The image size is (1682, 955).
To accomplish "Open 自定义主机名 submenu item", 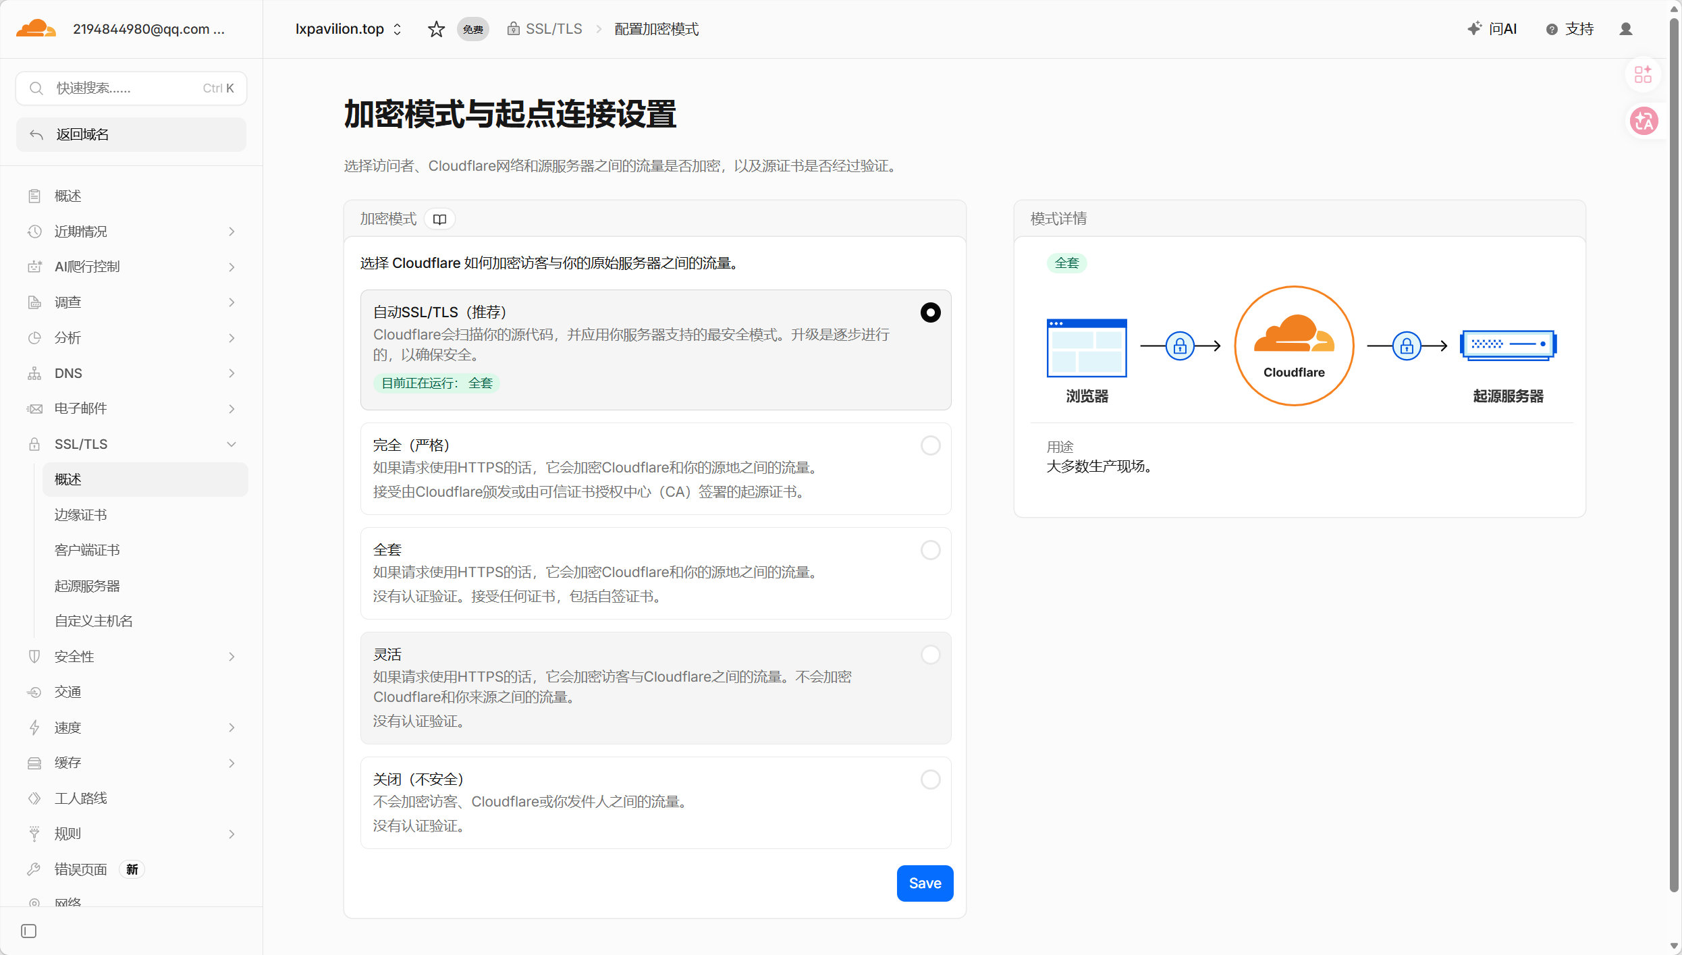I will (x=145, y=621).
